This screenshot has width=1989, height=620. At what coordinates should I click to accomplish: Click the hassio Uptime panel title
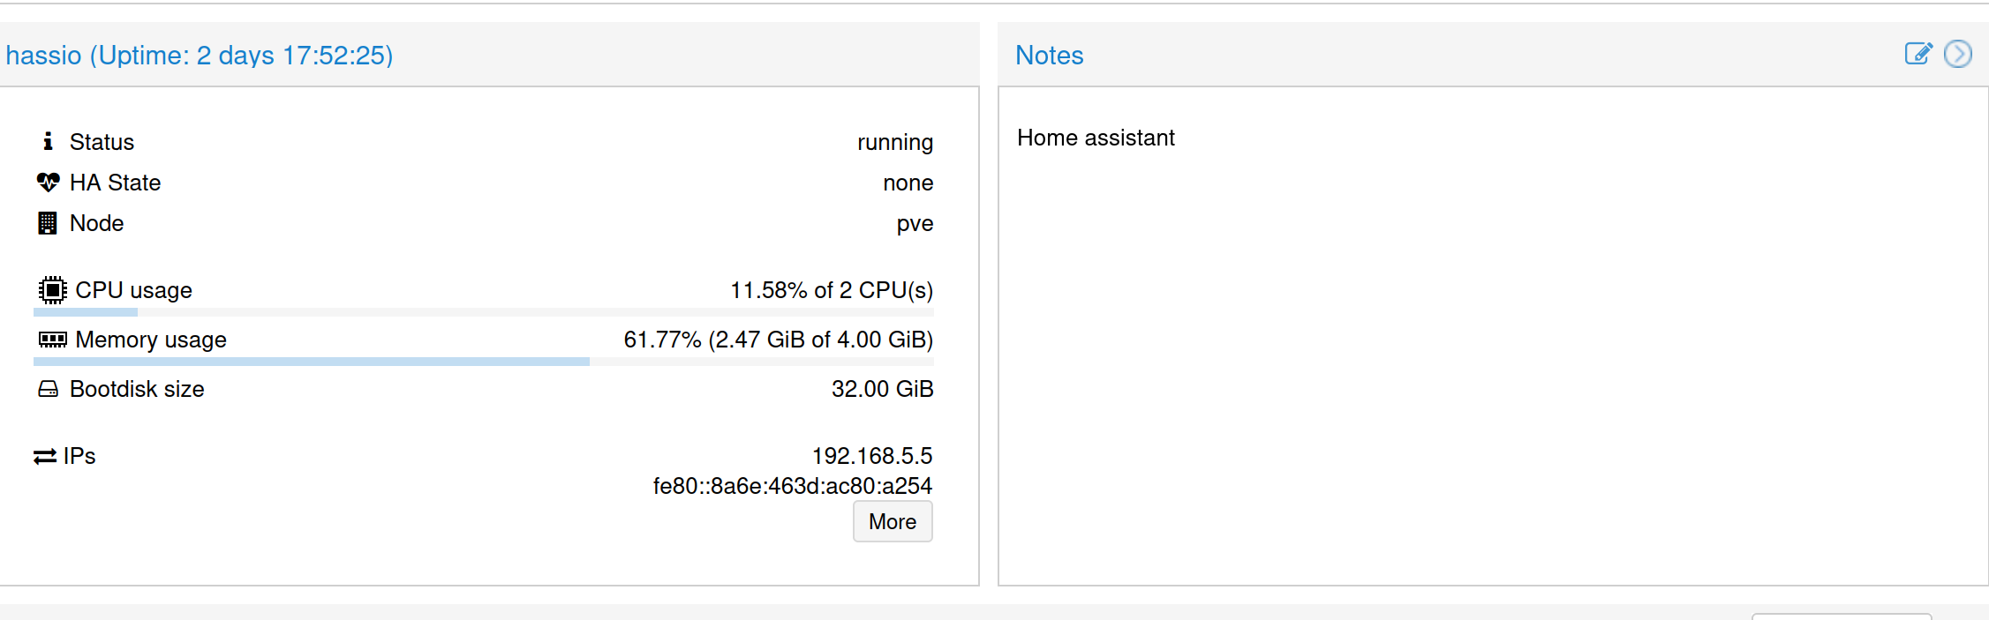pyautogui.click(x=200, y=56)
